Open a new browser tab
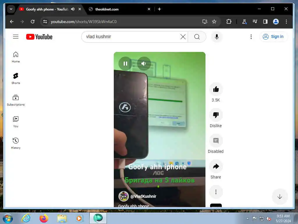This screenshot has height=224, width=298. click(x=159, y=9)
